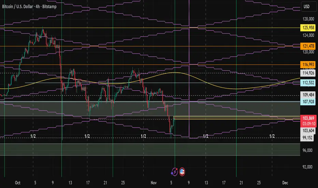The height and width of the screenshot is (188, 318).
Task: Click the USD currency selector button
Action: click(308, 7)
